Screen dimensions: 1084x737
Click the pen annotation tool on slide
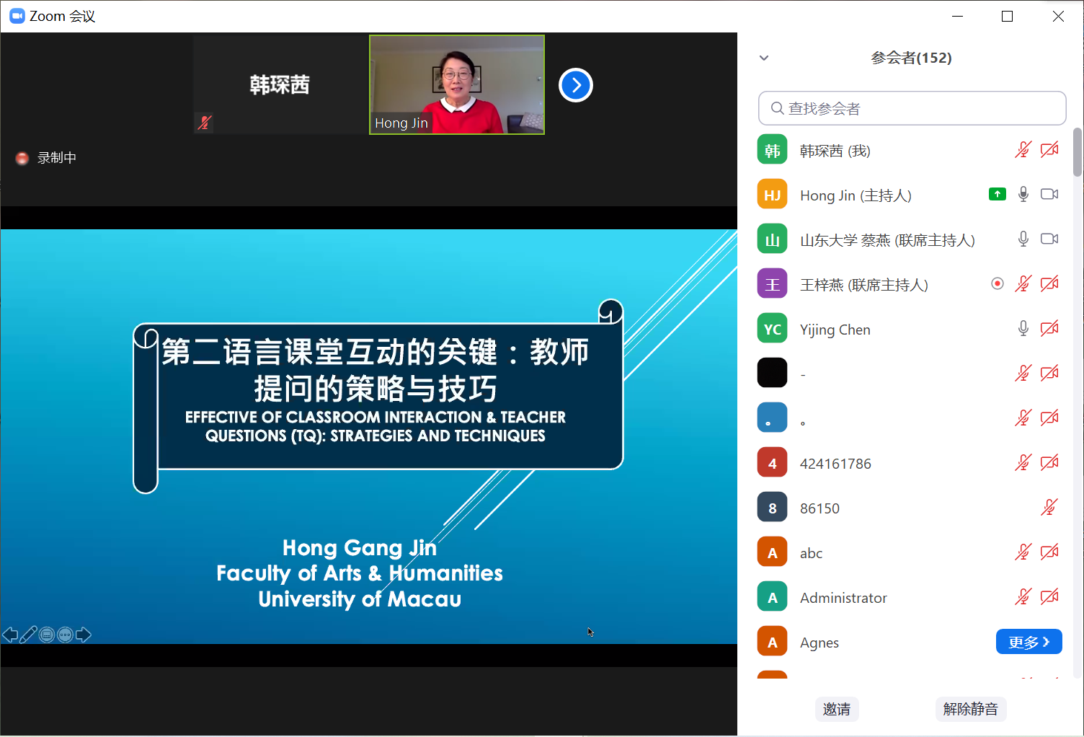click(x=29, y=635)
